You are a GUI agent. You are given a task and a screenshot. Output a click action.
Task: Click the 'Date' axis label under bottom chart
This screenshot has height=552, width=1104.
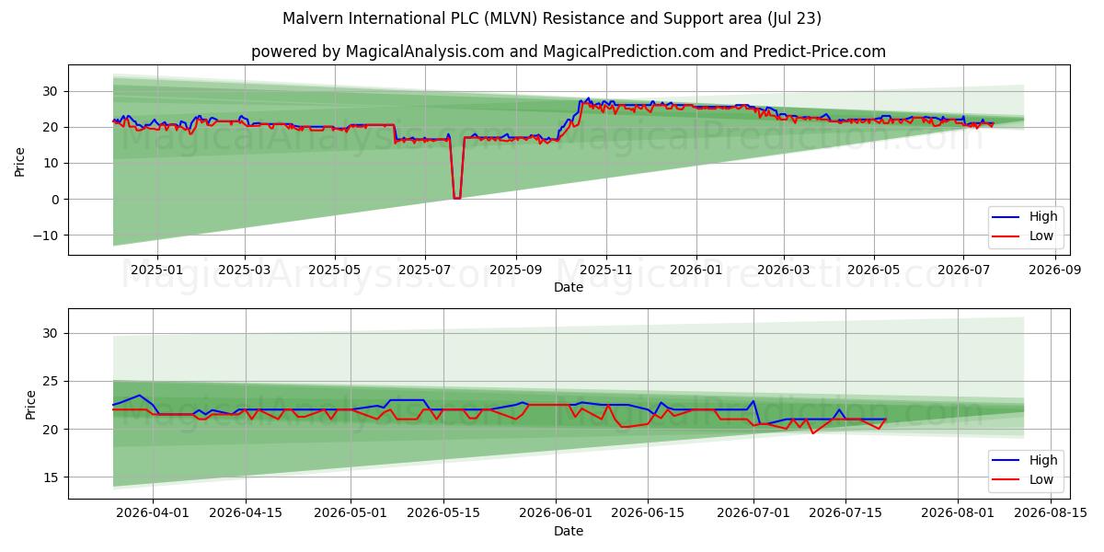click(x=569, y=531)
